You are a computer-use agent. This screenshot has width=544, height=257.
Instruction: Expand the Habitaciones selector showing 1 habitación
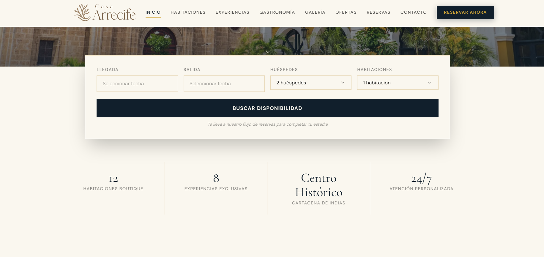click(x=398, y=83)
